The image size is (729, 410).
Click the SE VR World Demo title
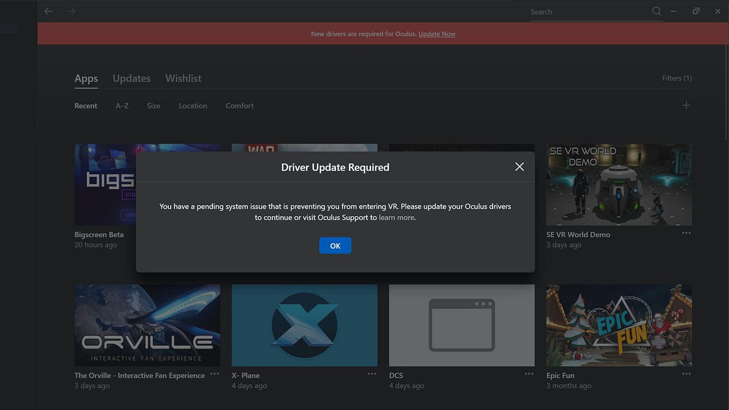[x=578, y=235]
